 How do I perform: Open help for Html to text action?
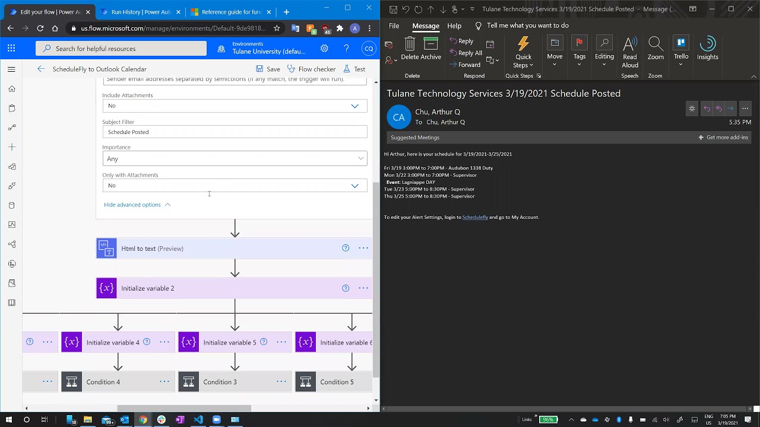point(346,248)
